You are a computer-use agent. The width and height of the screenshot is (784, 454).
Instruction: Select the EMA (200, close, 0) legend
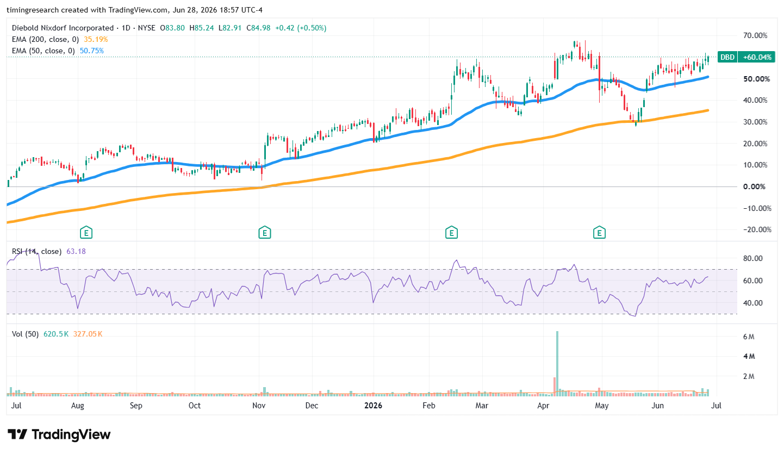[x=46, y=39]
